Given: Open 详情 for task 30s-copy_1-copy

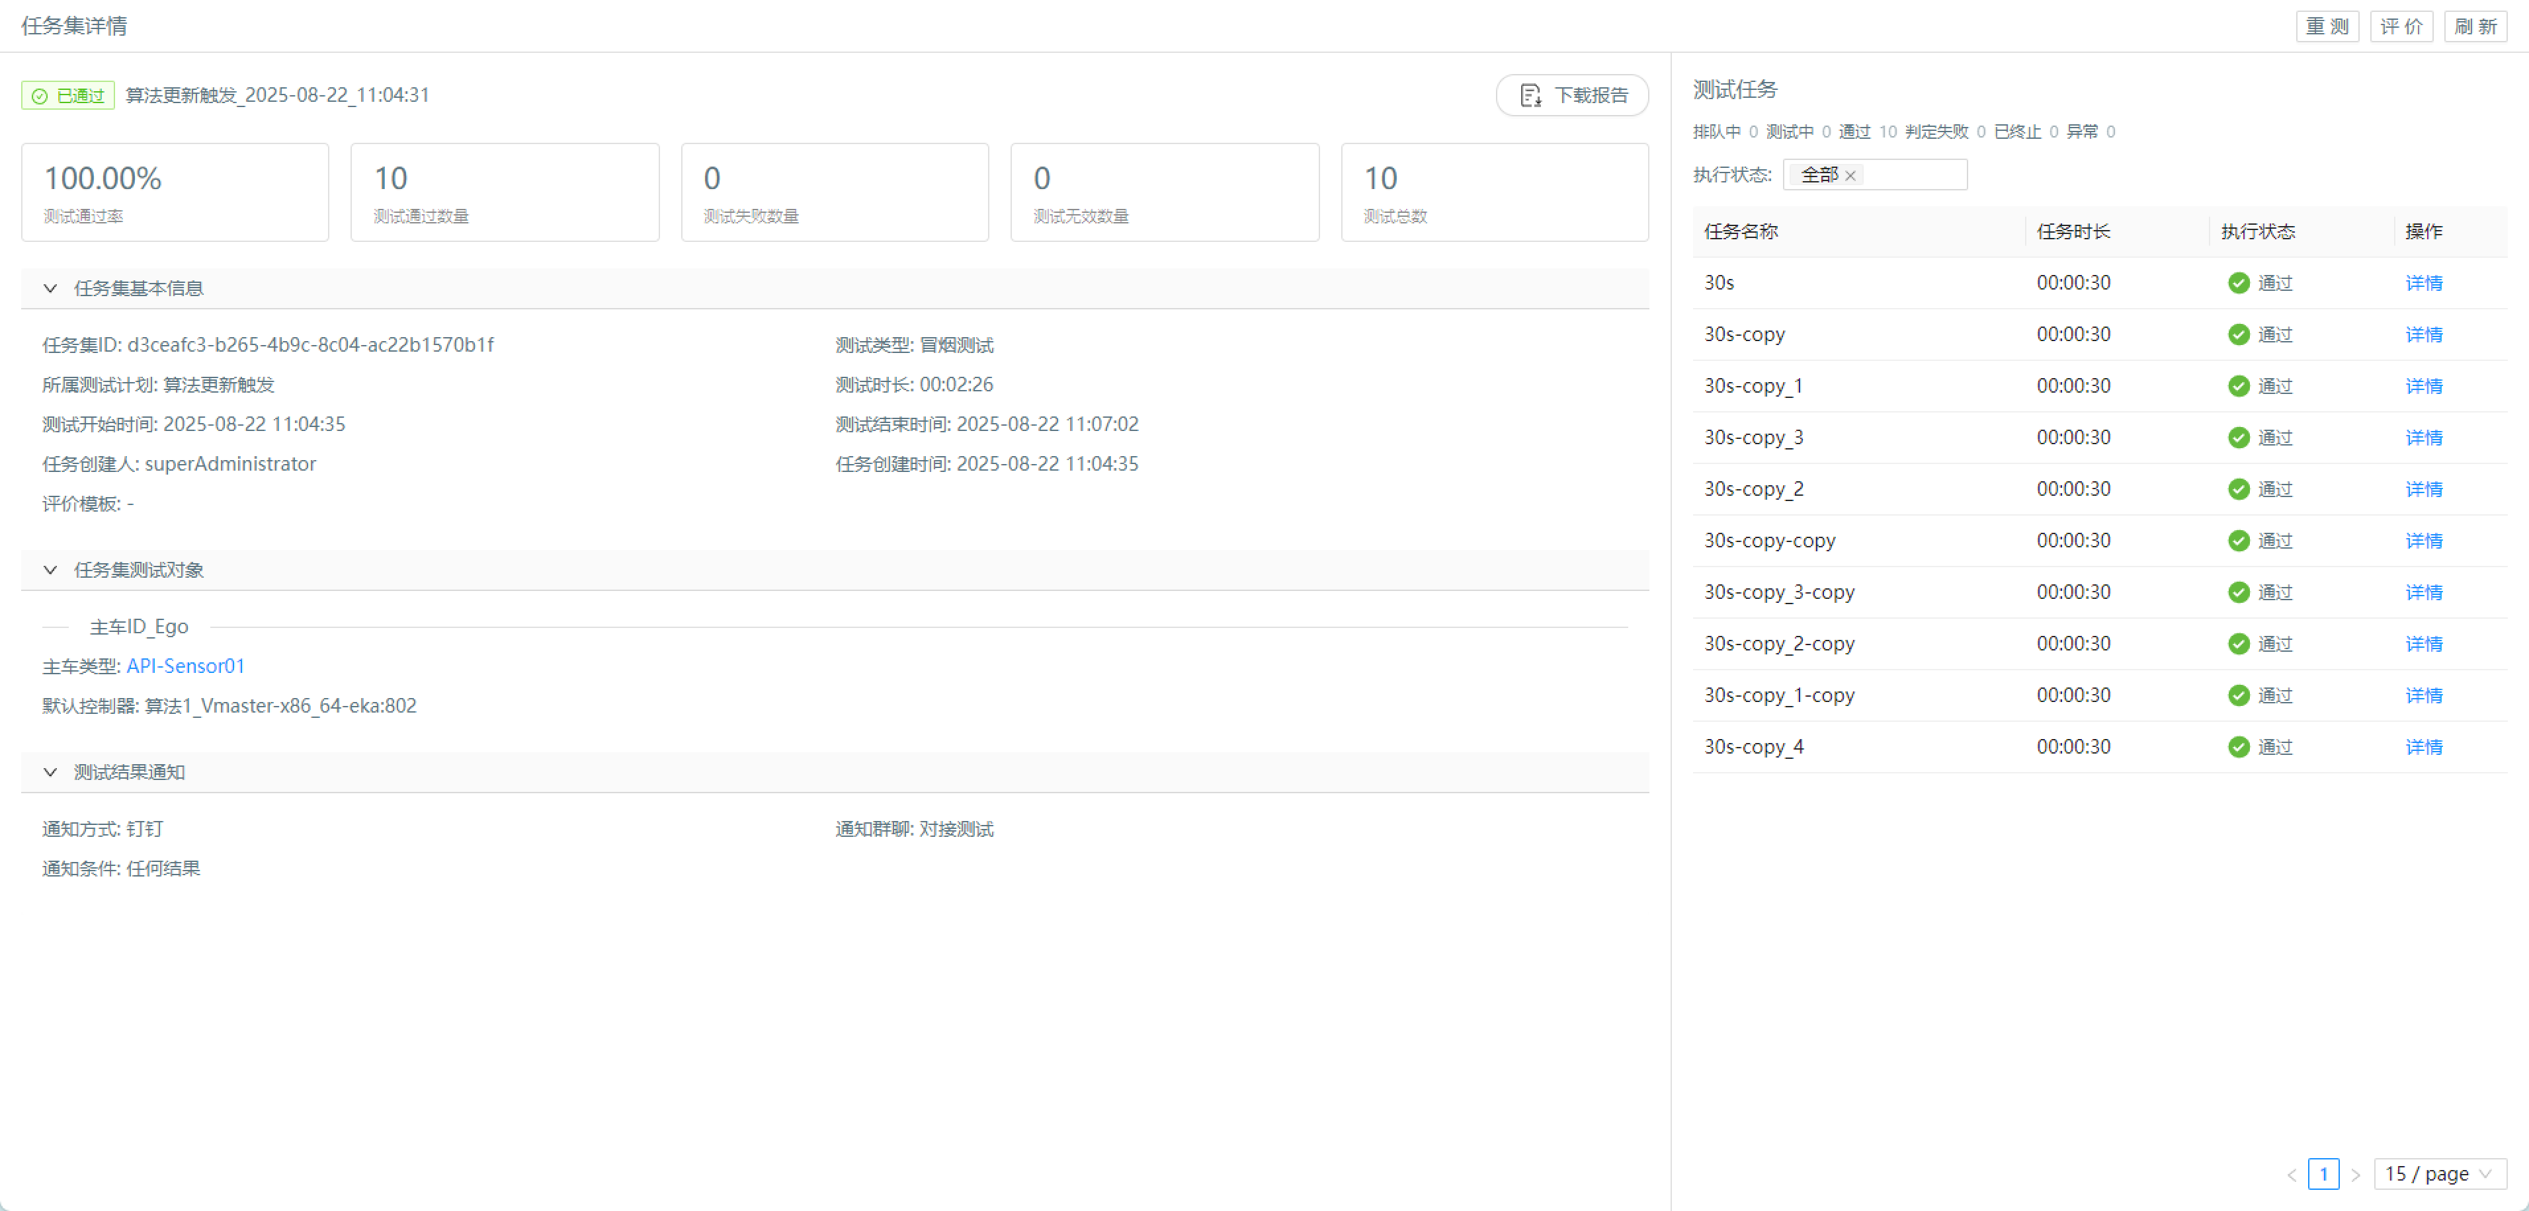Looking at the screenshot, I should click(x=2423, y=696).
